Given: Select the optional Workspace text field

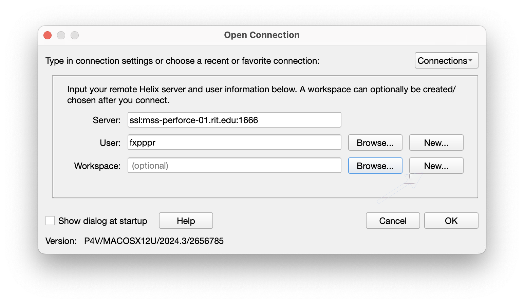Looking at the screenshot, I should pos(234,166).
